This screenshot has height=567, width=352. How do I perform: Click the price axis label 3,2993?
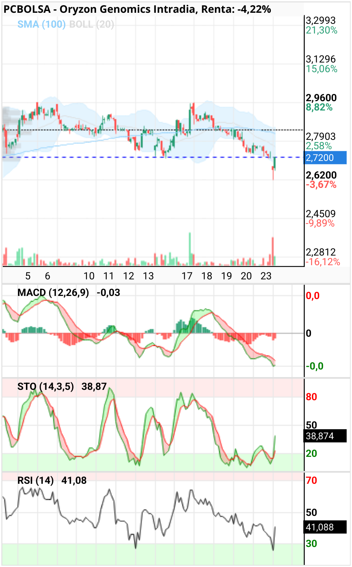(x=321, y=20)
